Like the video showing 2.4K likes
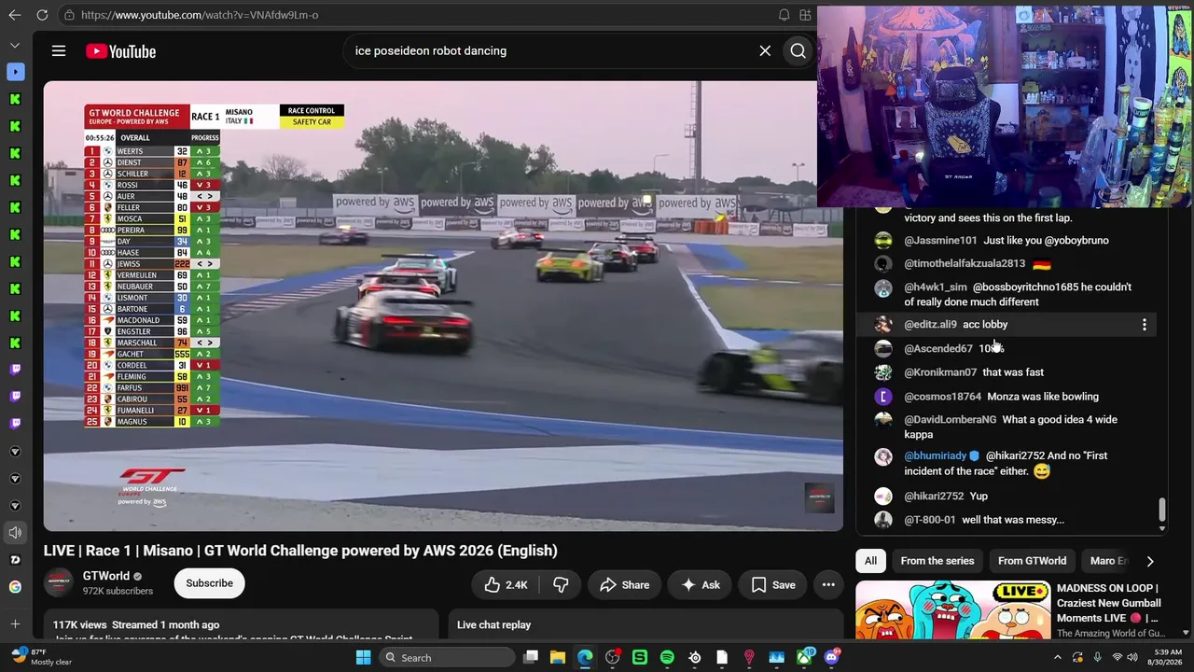Screen dimensions: 1194x672 [x=506, y=584]
